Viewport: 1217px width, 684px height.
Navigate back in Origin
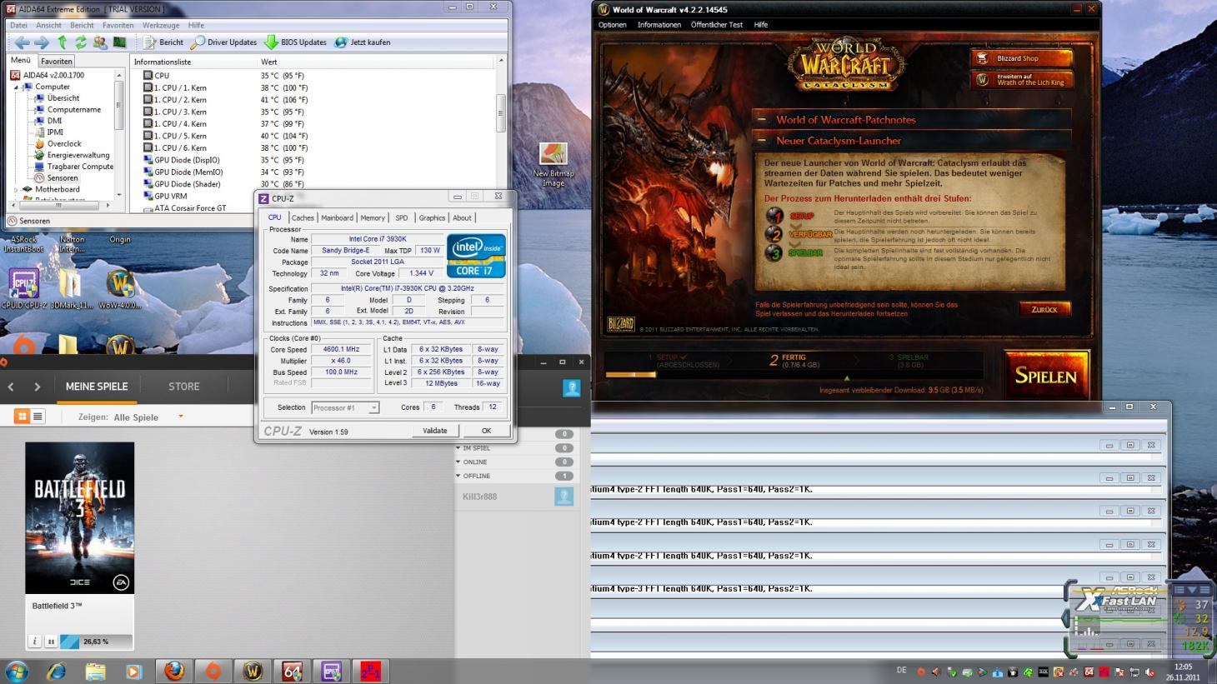coord(11,387)
